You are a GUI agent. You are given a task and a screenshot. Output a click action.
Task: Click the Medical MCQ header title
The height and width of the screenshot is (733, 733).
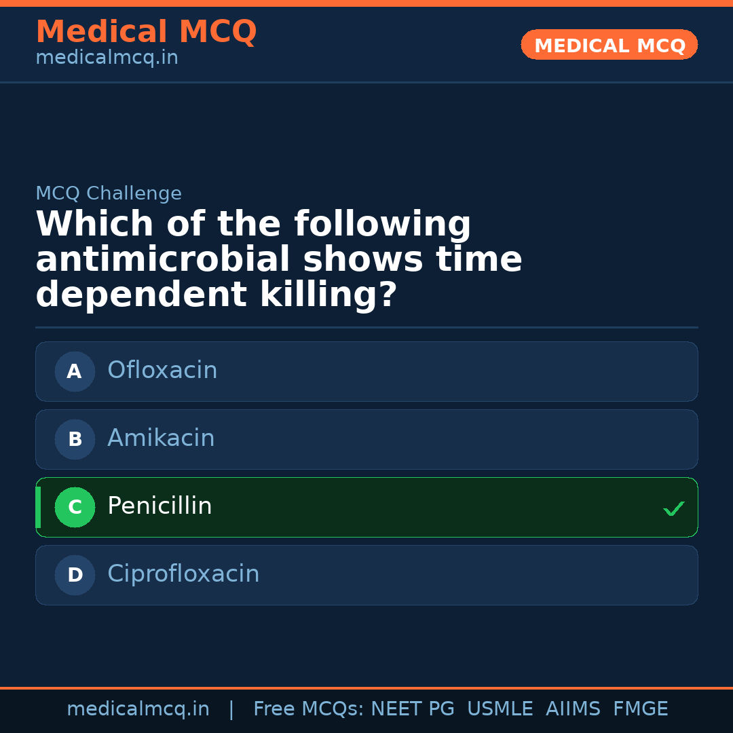[x=146, y=32]
